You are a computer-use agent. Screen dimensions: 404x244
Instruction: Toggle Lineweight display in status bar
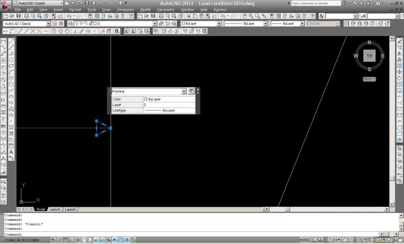pos(115,240)
